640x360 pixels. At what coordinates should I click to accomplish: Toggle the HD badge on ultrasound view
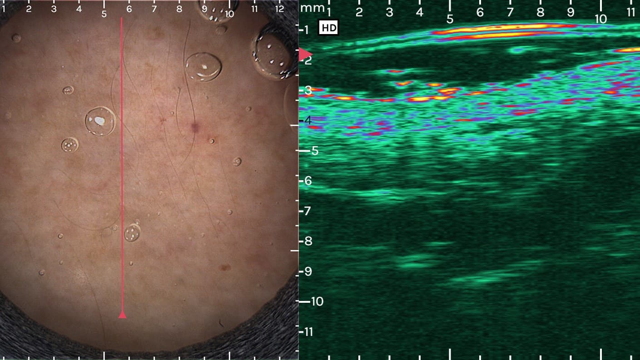click(x=328, y=28)
